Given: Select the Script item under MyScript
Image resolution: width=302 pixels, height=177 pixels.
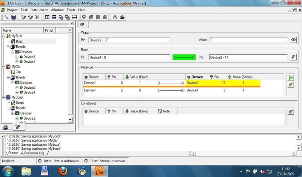Looking at the screenshot, I should [20, 103].
